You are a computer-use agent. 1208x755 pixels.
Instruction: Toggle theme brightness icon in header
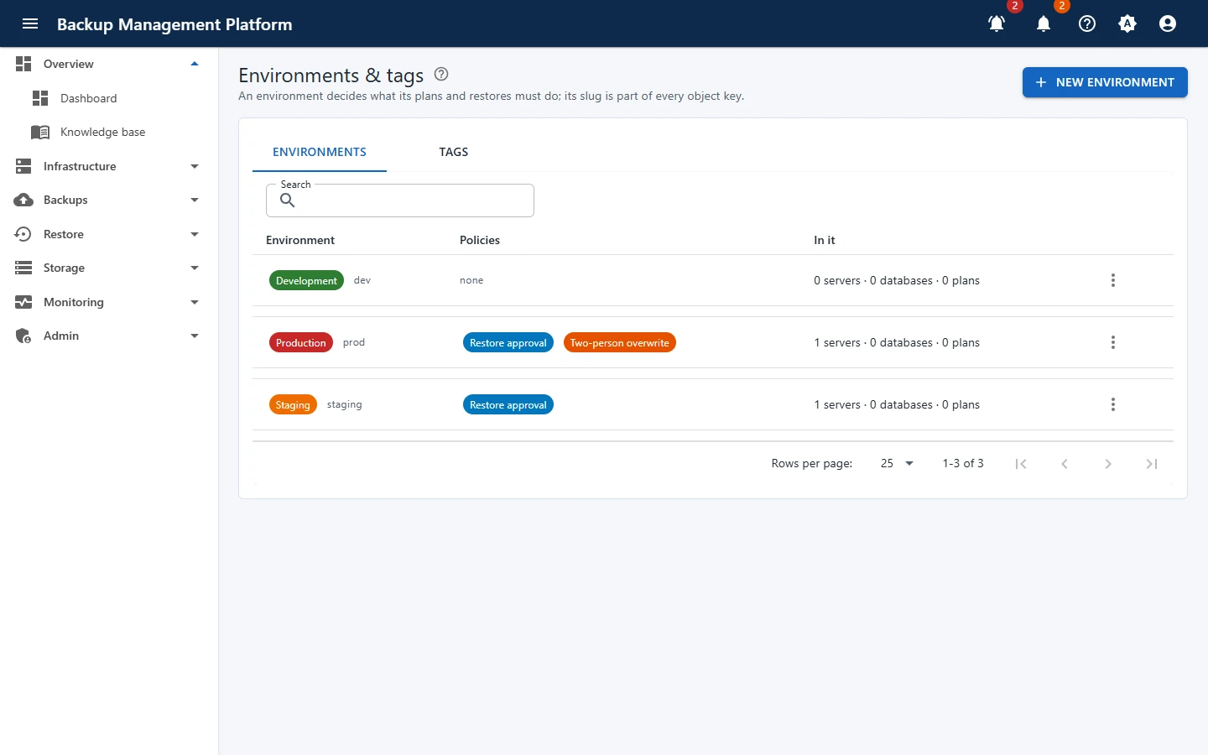coord(1127,23)
